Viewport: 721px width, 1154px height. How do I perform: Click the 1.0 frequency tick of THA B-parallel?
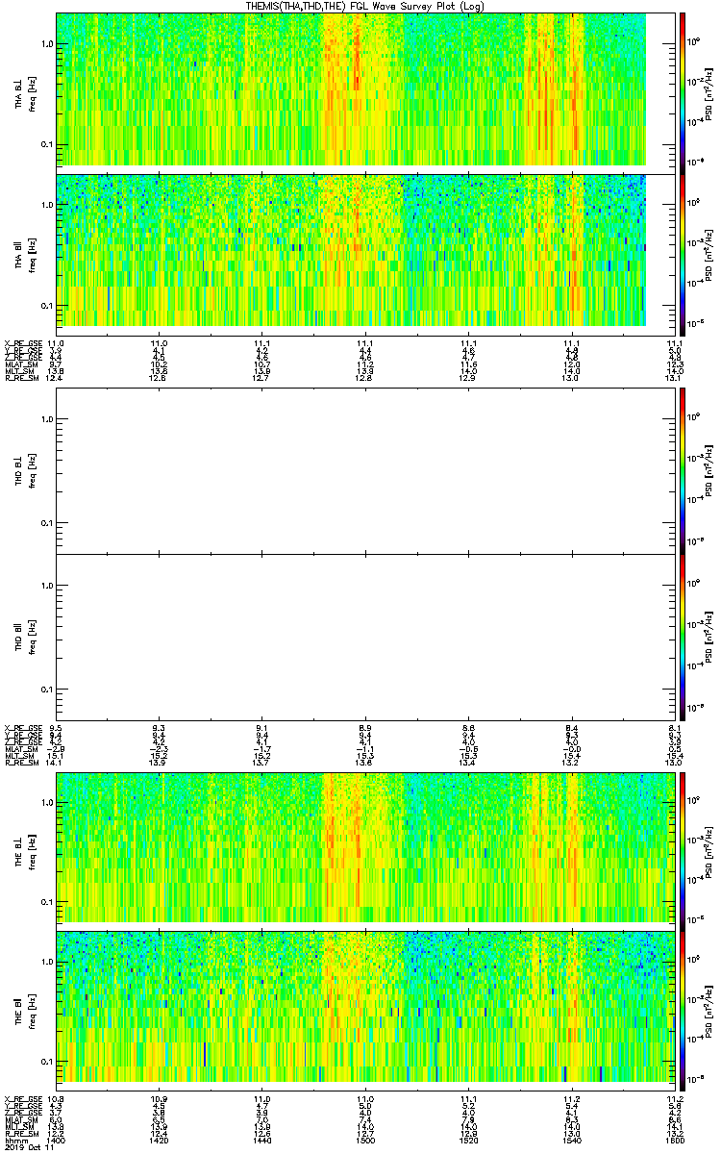click(x=46, y=205)
